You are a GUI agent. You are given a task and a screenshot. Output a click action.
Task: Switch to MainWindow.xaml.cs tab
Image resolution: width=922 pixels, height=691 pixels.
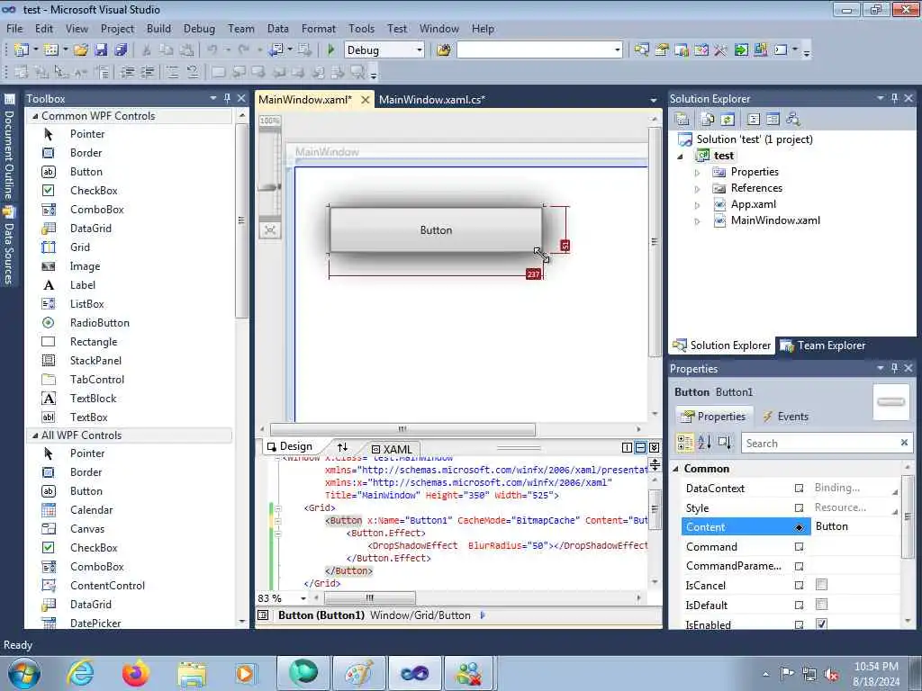pos(432,100)
